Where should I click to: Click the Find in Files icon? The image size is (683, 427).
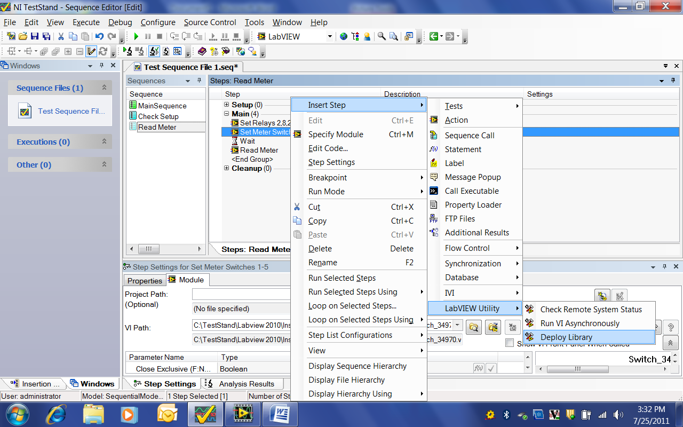394,36
